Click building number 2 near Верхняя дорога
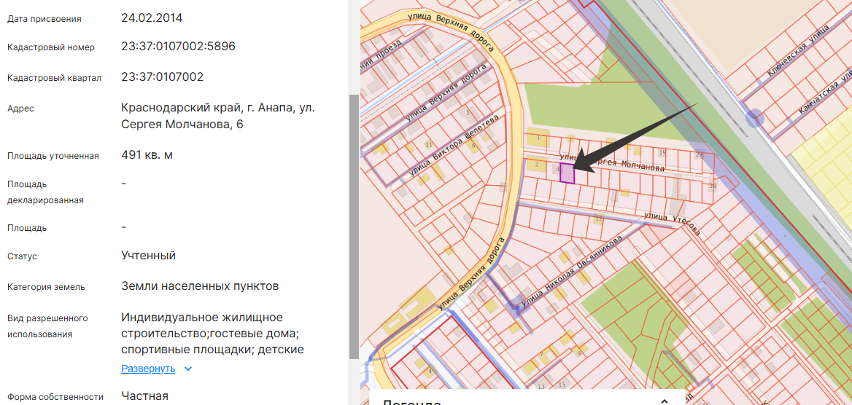852x405 pixels. tap(537, 165)
